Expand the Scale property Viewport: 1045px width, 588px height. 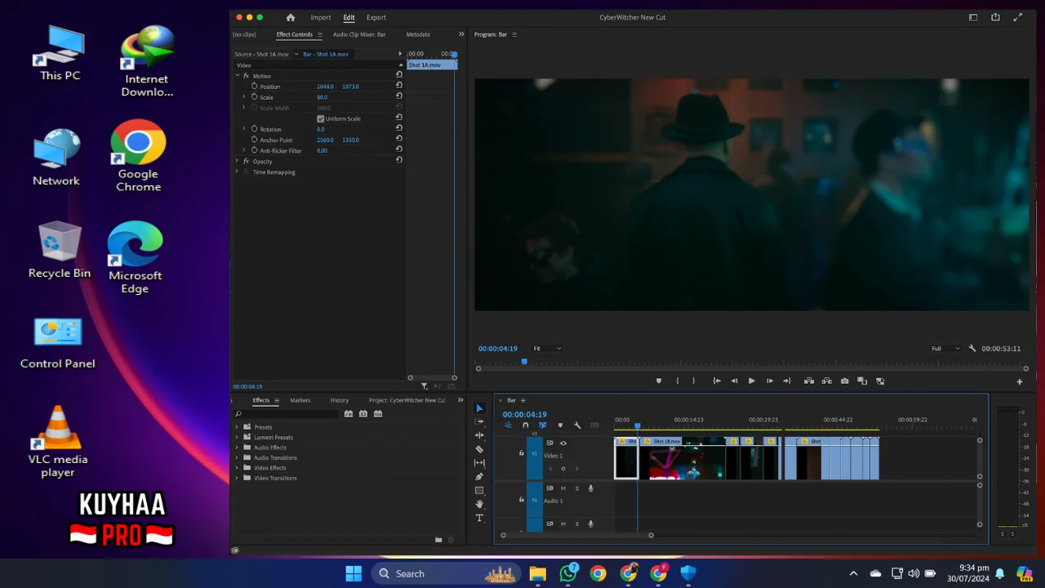point(243,97)
